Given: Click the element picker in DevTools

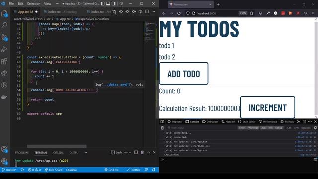Looking at the screenshot, I should point(162,122).
